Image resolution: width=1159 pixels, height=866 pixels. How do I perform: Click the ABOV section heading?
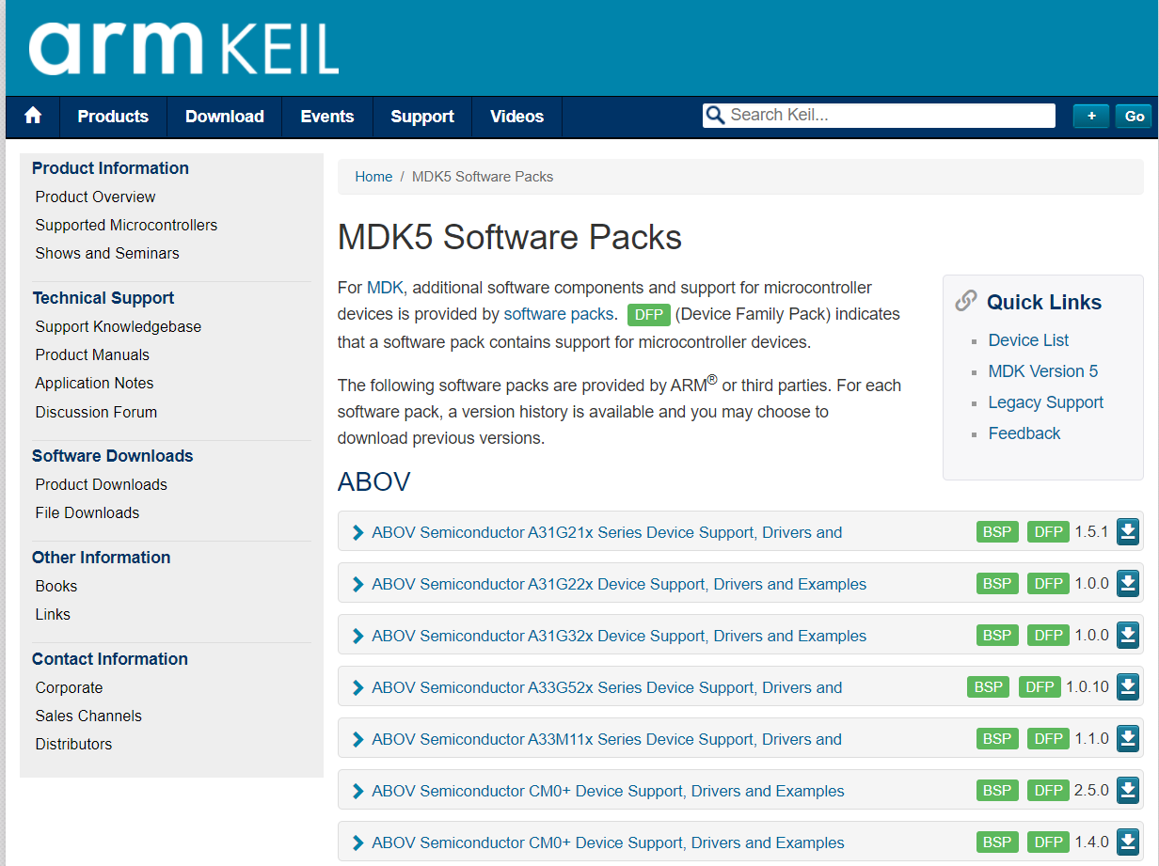[x=374, y=482]
